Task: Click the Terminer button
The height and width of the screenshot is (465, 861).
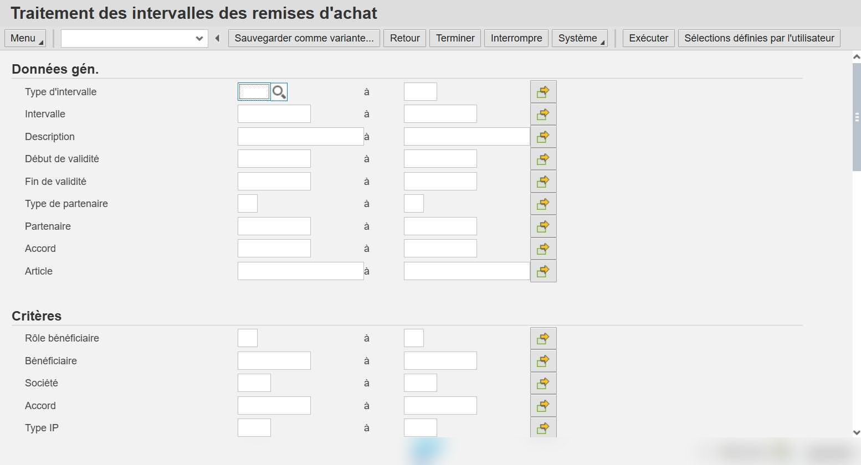Action: point(455,38)
